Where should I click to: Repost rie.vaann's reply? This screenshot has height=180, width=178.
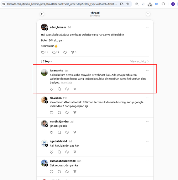tap(67, 113)
